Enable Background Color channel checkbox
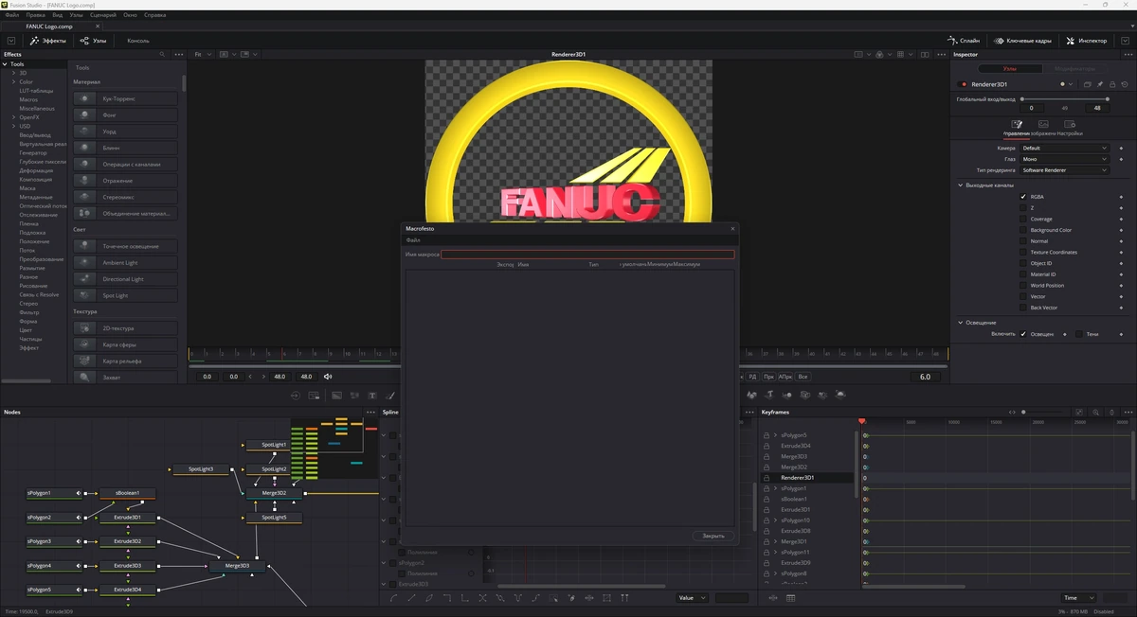The image size is (1137, 617). (x=1023, y=230)
